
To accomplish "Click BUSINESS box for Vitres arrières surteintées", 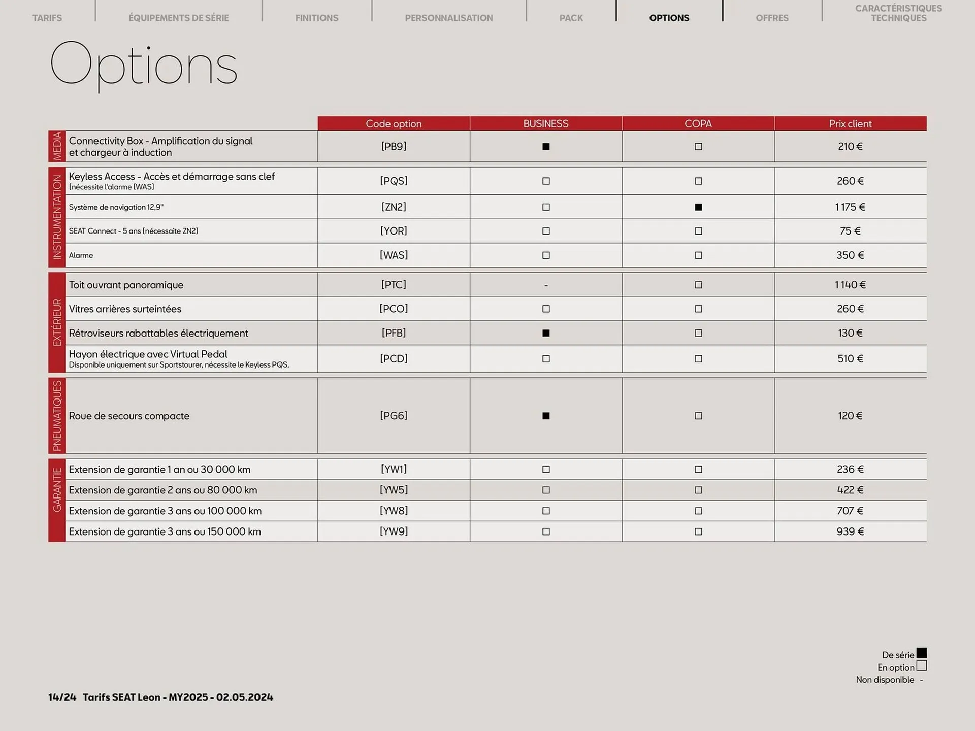I will (546, 309).
